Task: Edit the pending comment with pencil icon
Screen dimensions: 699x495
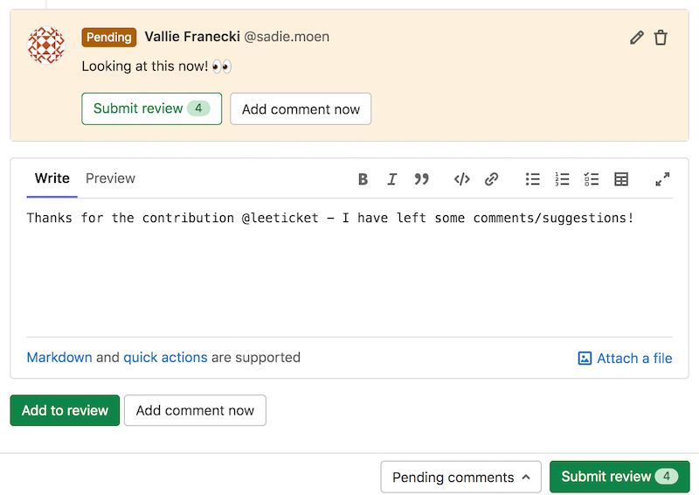Action: tap(636, 38)
